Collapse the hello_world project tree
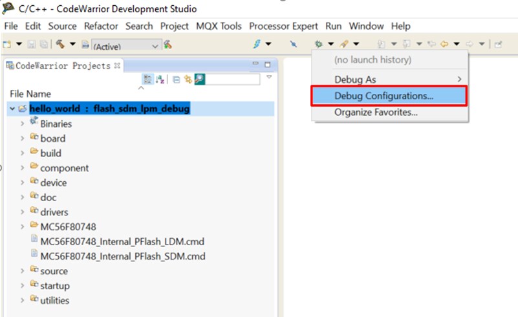Screen dimensions: 518x317 (12, 109)
